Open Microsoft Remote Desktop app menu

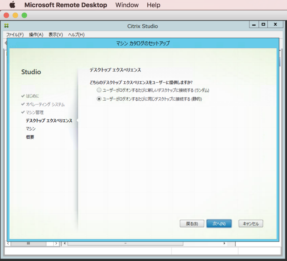pyautogui.click(x=66, y=5)
